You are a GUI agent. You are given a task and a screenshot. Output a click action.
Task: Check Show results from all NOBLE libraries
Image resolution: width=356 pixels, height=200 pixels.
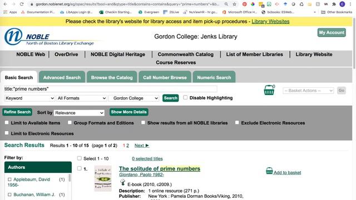[x=143, y=122]
